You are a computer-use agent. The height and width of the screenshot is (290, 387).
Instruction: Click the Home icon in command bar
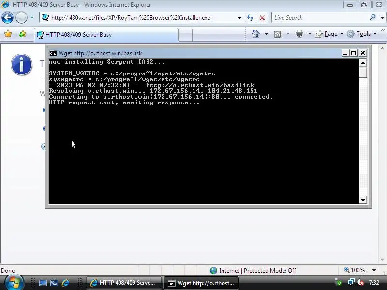coord(256,34)
